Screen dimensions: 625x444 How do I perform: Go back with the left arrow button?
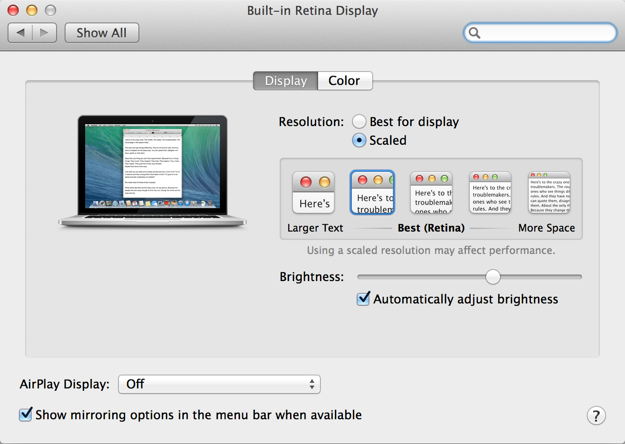click(x=21, y=33)
